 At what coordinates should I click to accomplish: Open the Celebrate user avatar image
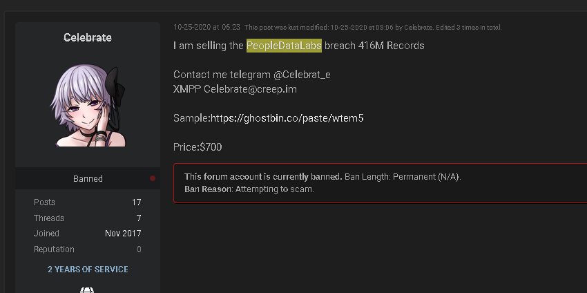(88, 105)
